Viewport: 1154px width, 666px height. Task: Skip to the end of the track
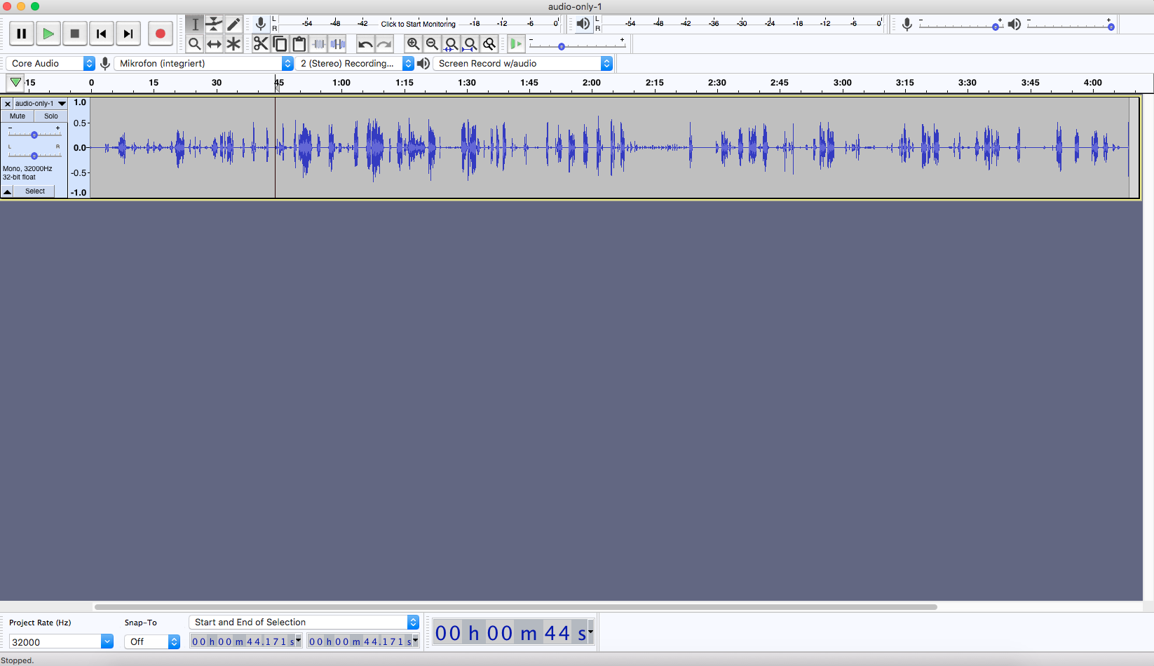(128, 34)
